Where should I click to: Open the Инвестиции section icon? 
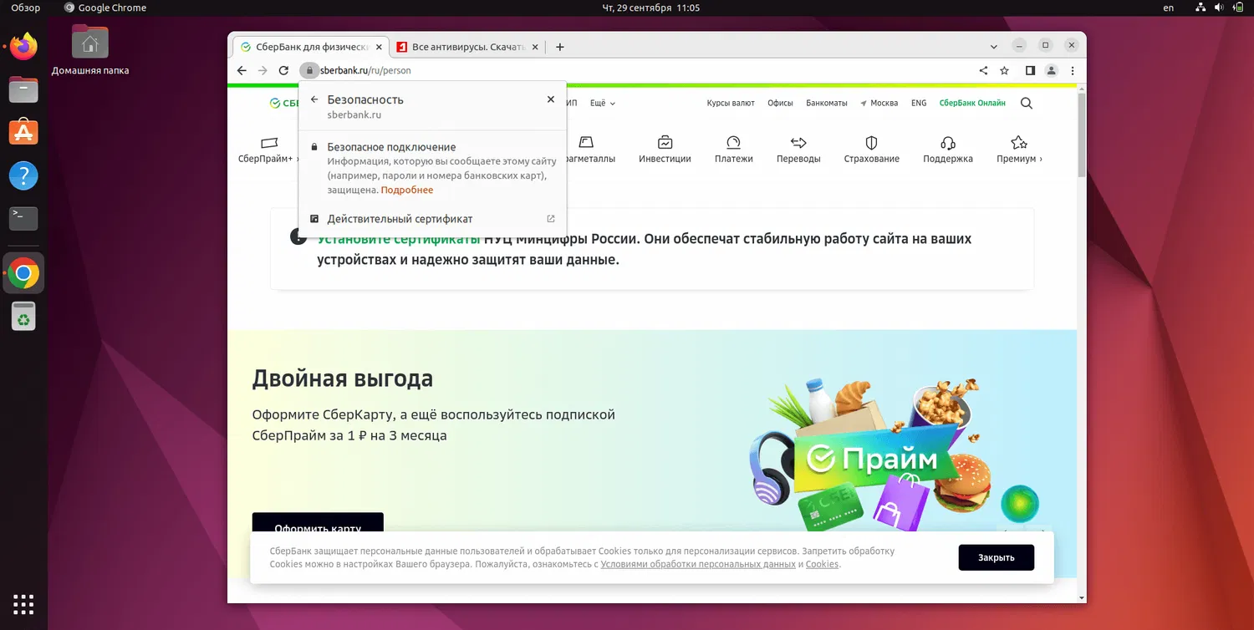tap(665, 142)
